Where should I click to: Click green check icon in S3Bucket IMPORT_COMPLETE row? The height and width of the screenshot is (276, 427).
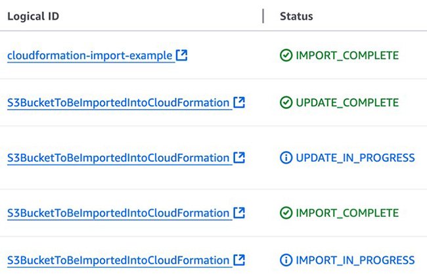coord(286,213)
